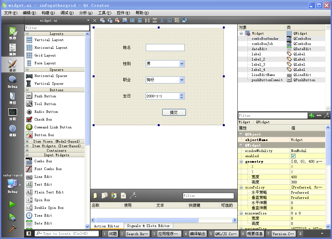Pick the Time Edit widget

43,215
